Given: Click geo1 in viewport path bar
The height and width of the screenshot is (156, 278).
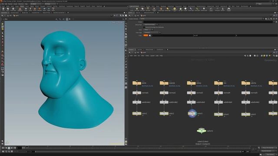Looking at the screenshot, I should 16,16.
